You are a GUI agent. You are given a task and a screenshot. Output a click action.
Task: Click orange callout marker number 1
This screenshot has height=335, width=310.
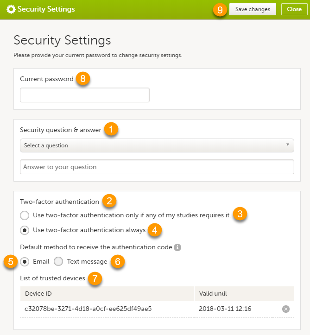tap(111, 130)
